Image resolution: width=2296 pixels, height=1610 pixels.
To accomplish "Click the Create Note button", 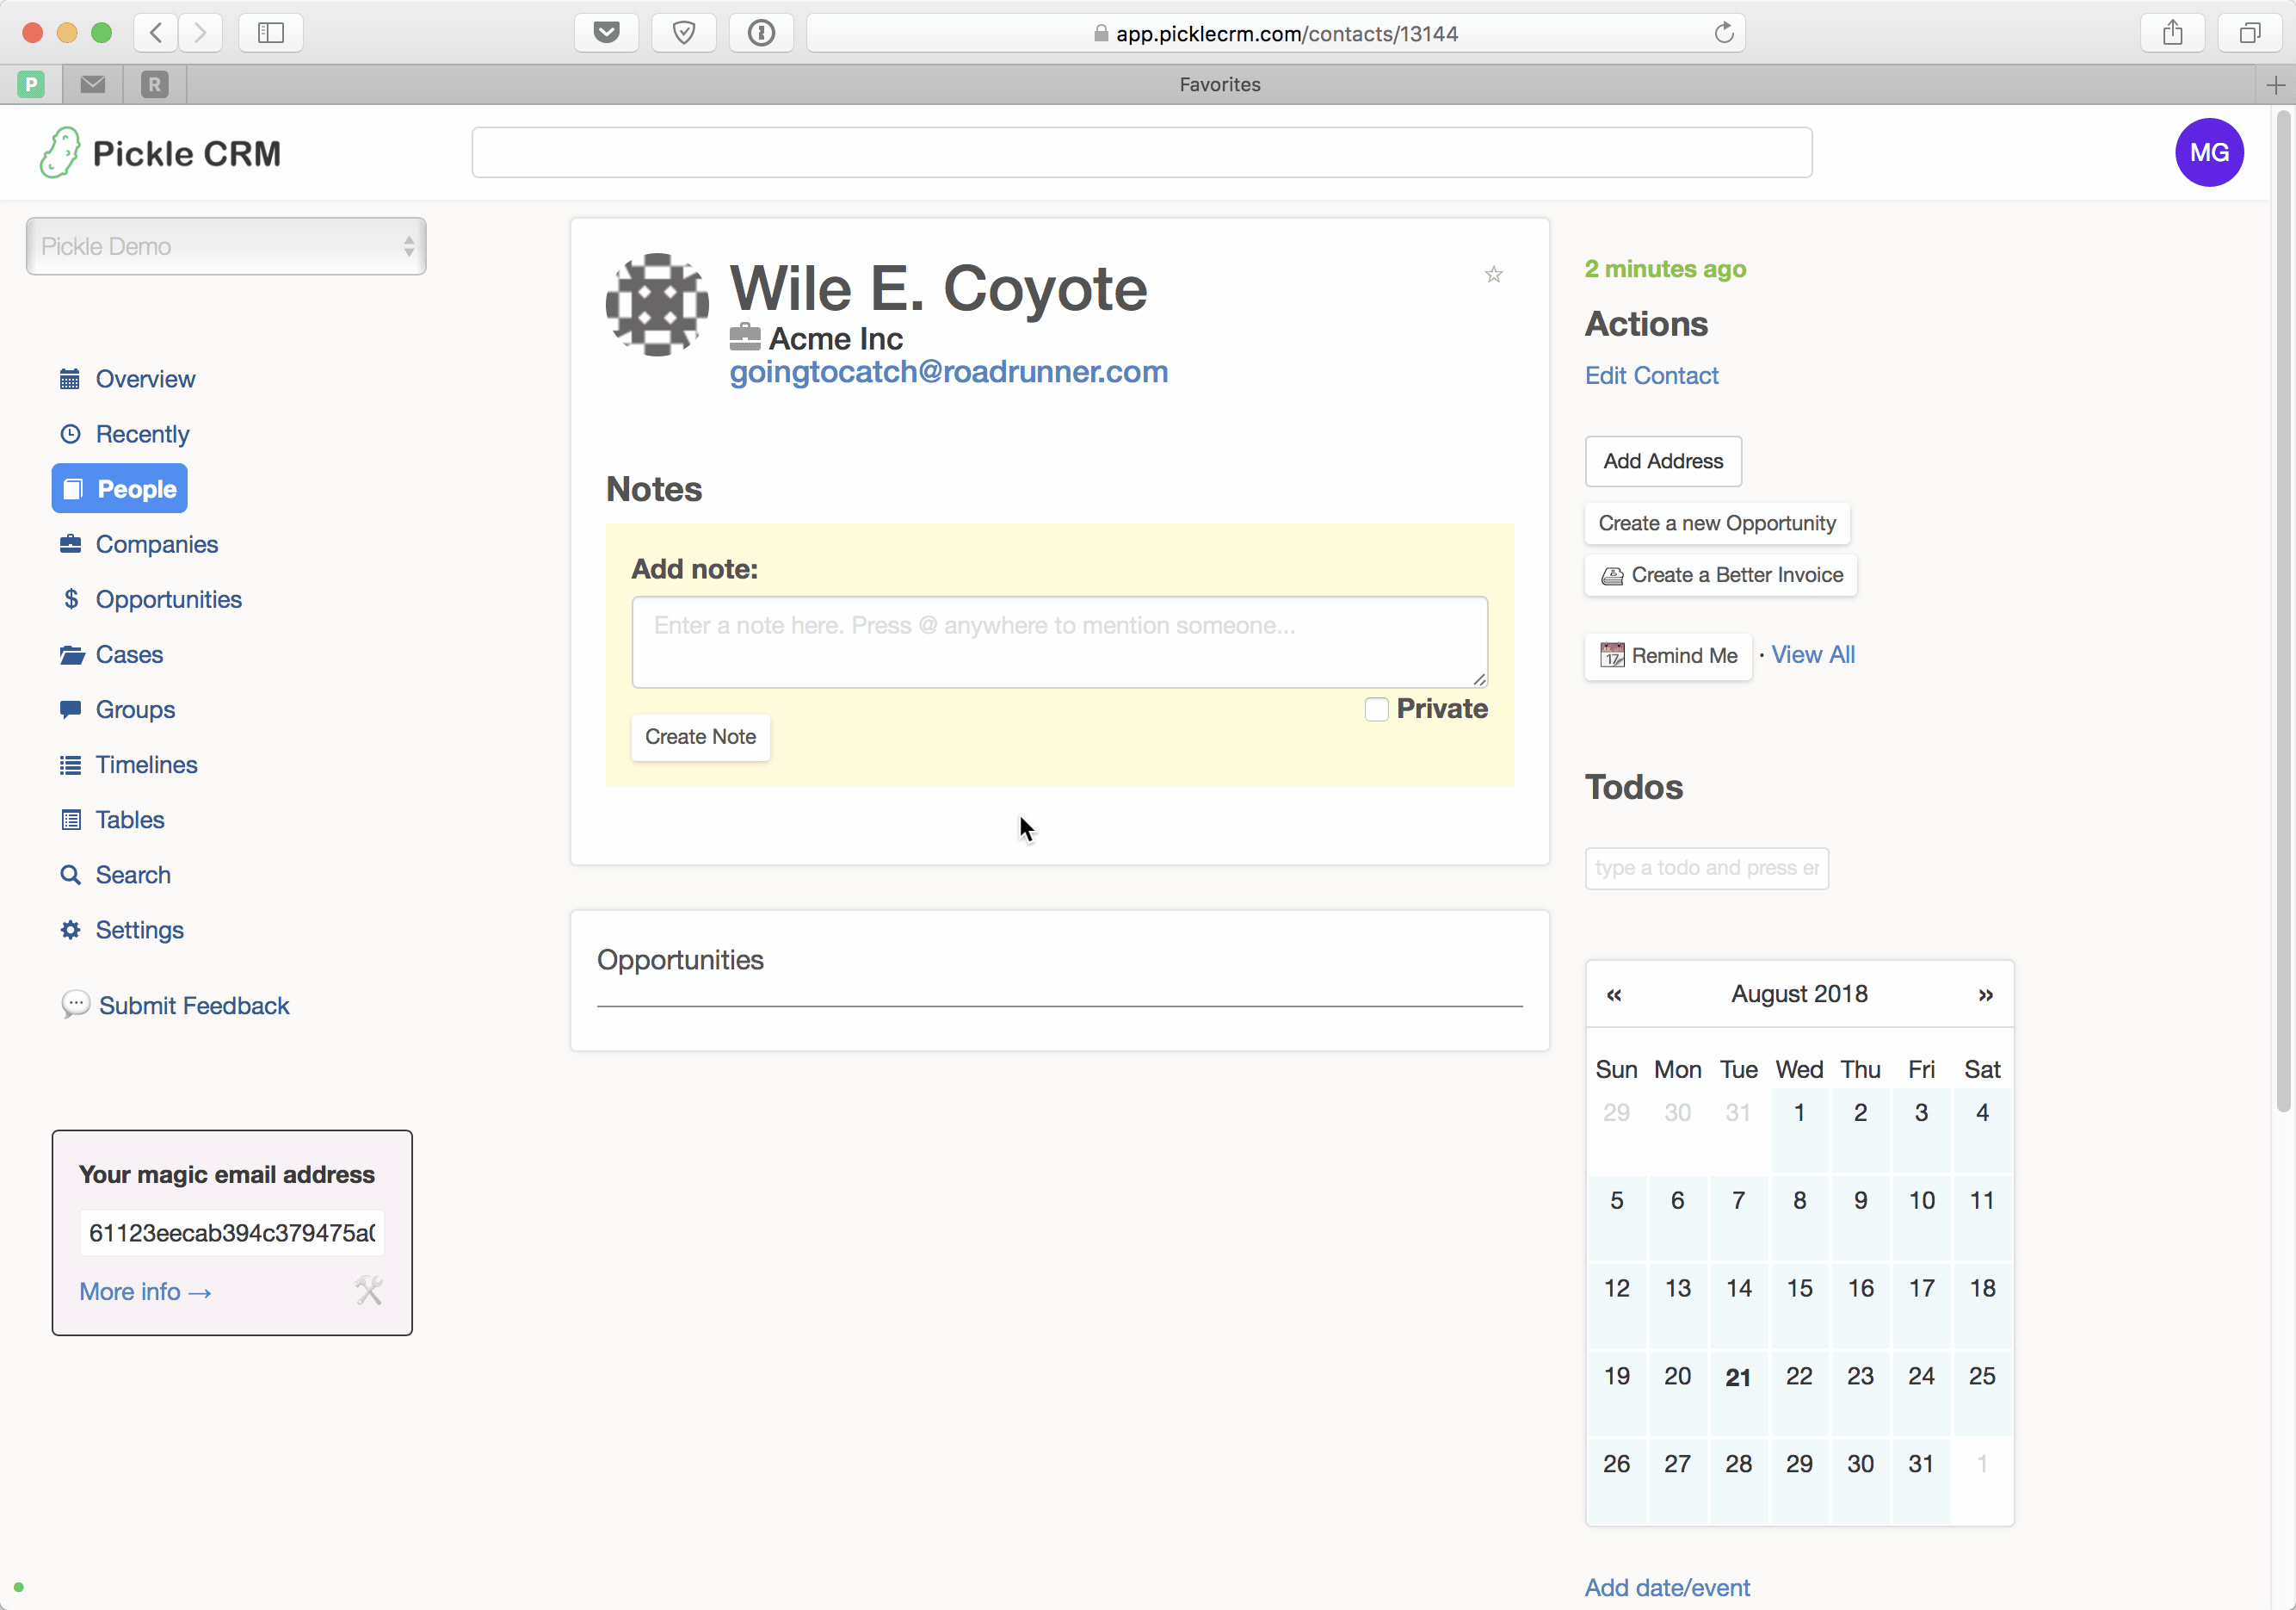I will point(700,738).
